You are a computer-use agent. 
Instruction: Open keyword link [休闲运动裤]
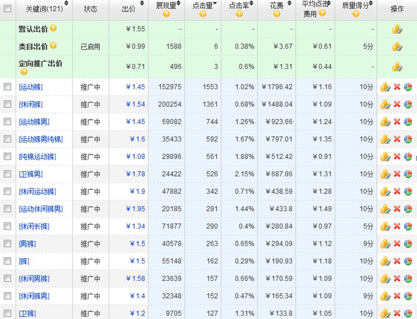37,192
